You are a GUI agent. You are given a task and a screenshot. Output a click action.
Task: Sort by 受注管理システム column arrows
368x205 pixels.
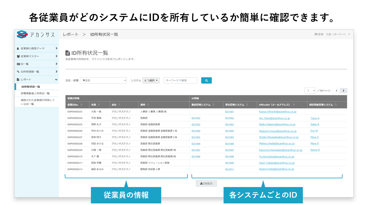click(x=247, y=105)
